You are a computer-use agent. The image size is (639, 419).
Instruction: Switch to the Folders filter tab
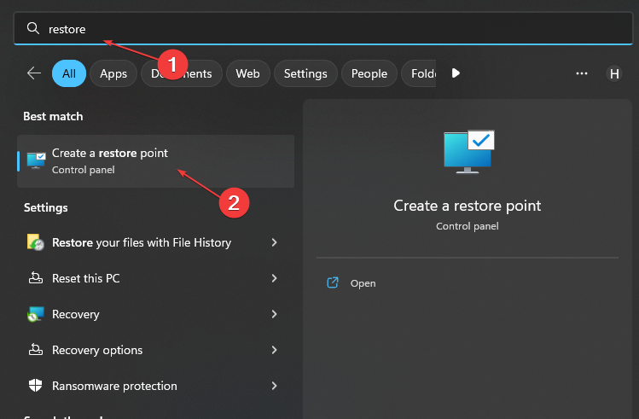tap(419, 73)
